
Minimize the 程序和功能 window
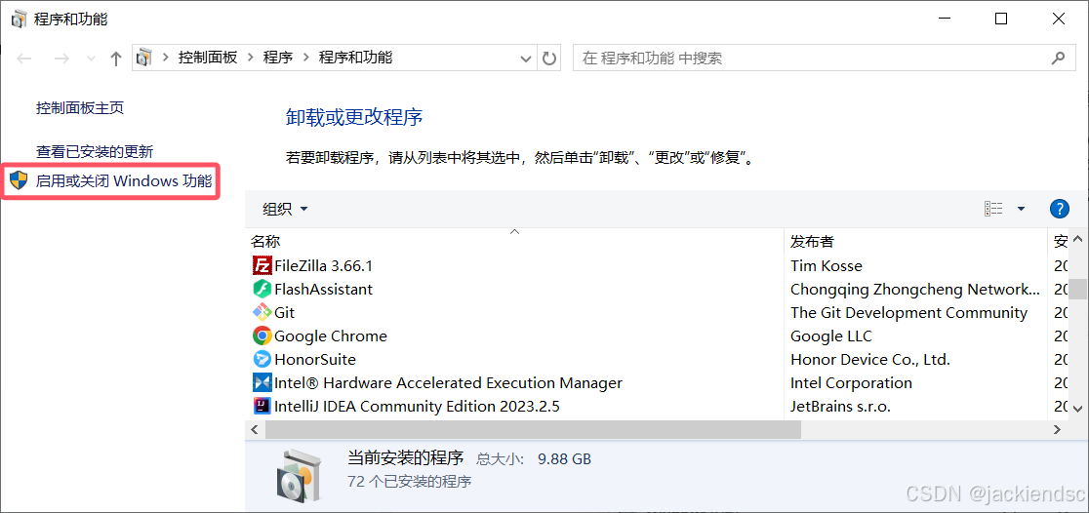click(x=944, y=19)
